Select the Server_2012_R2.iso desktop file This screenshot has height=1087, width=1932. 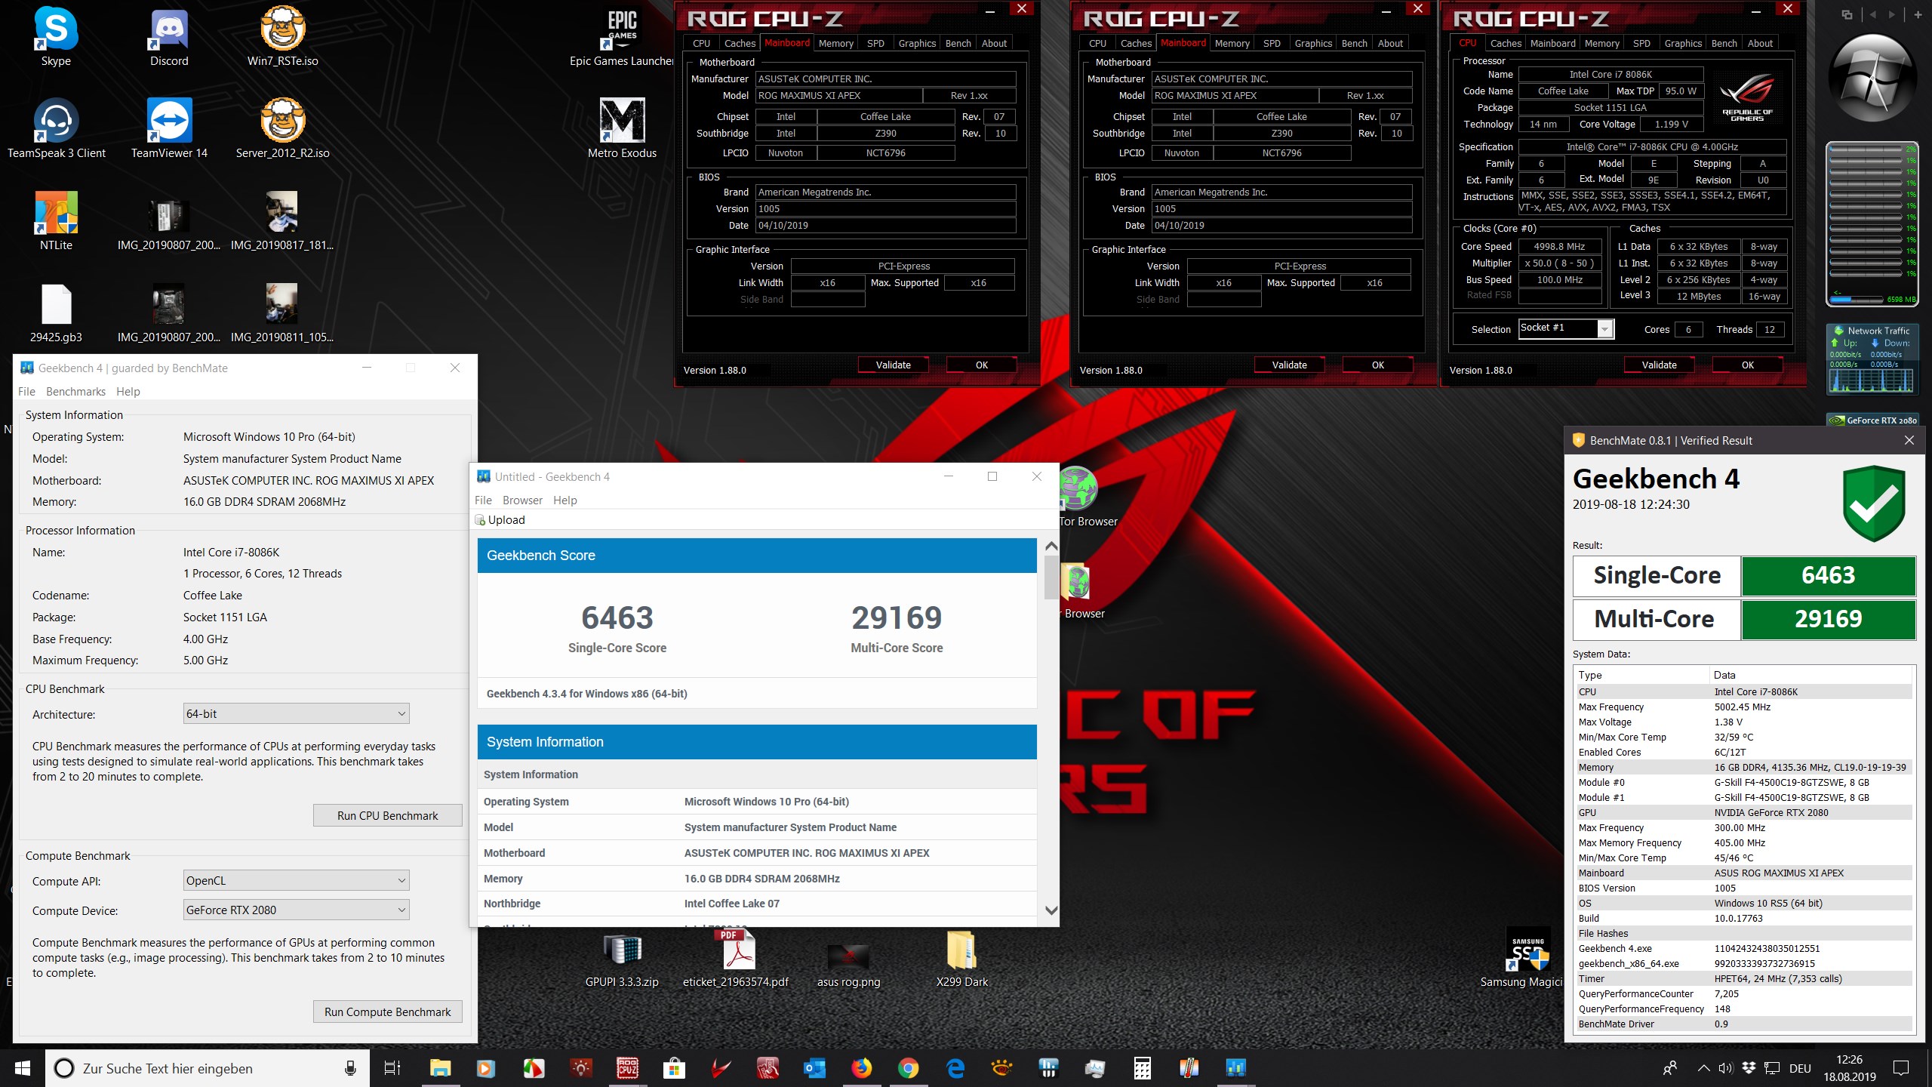(x=282, y=128)
